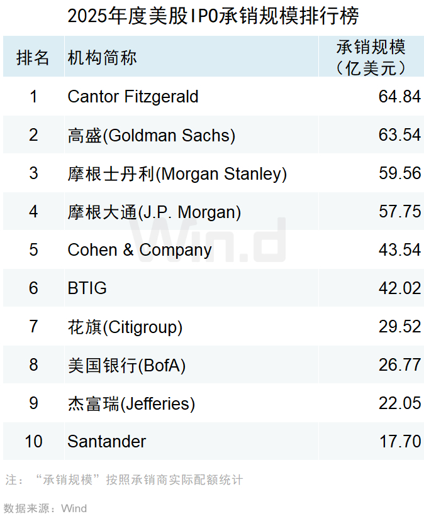Select the 摩根大通 (J.P. Morgan) cell
Image resolution: width=424 pixels, height=519 pixels.
coord(154,212)
